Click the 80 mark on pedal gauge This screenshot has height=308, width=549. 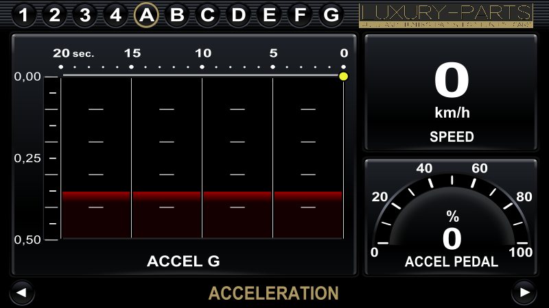coord(524,197)
